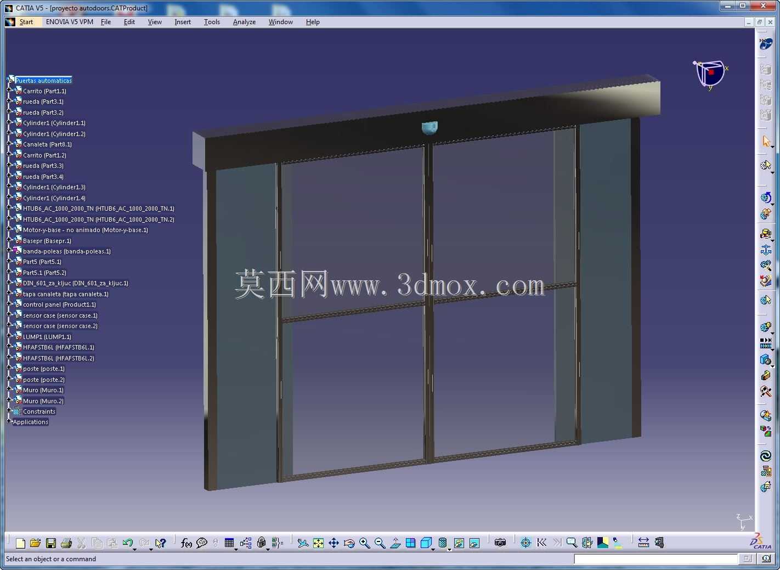
Task: Toggle the Normal View icon
Action: click(x=395, y=543)
